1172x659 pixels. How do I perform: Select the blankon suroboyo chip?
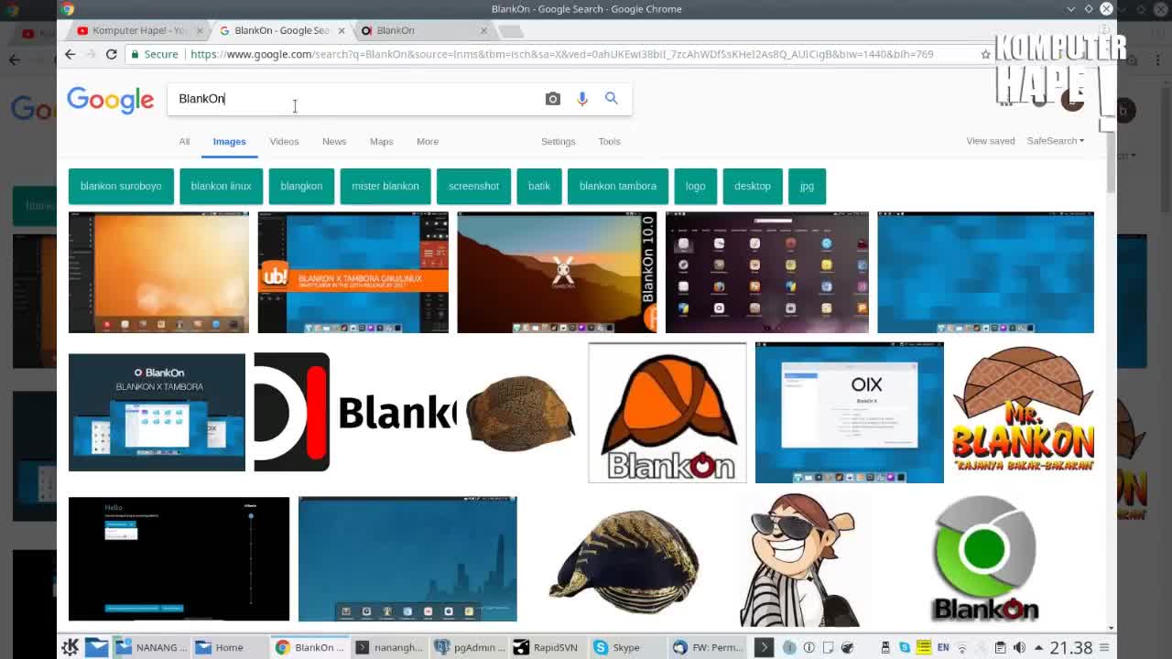pos(121,186)
